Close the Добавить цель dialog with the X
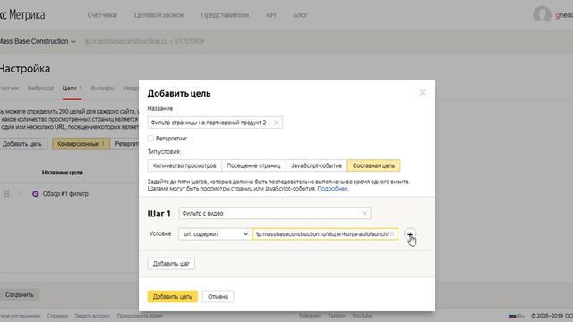Viewport: 573px width, 322px height. point(423,93)
